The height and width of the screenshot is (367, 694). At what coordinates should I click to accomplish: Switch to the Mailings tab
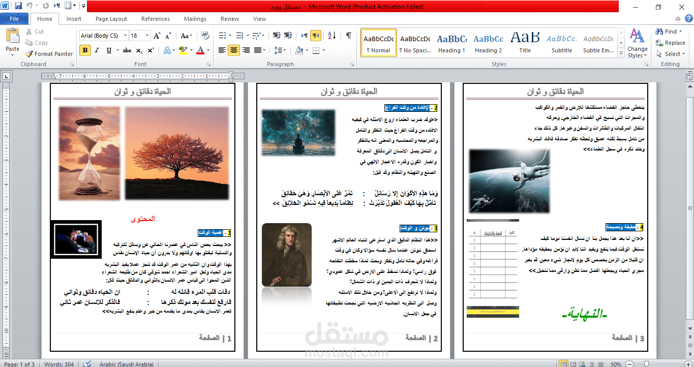pyautogui.click(x=195, y=19)
